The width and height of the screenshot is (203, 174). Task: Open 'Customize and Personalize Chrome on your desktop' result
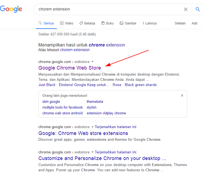click(102, 158)
